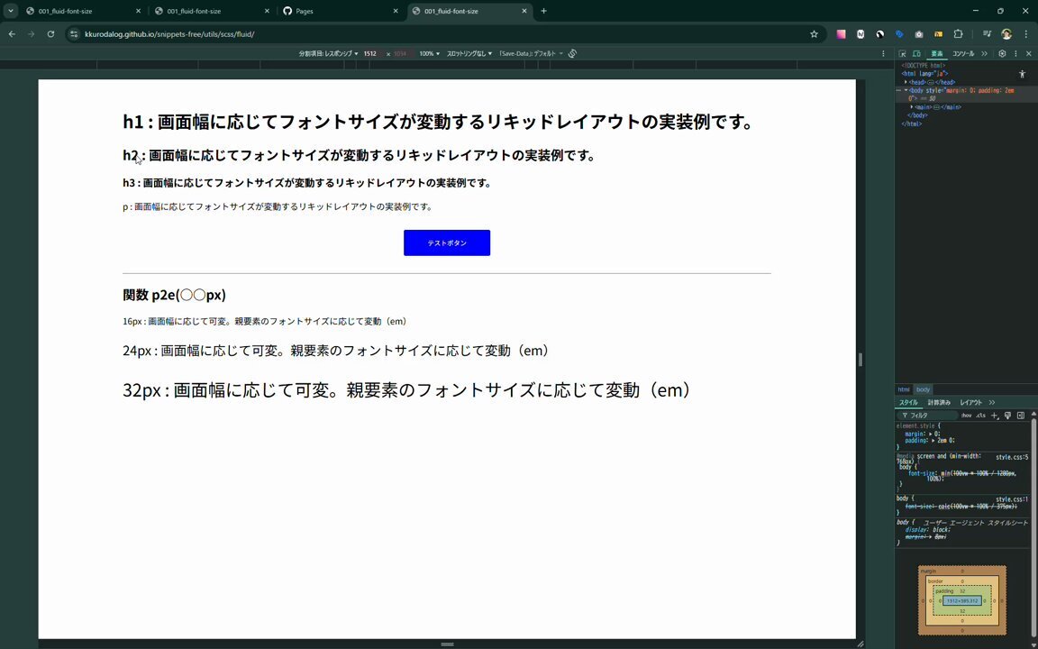Open the style.css:5 source link

tap(1012, 457)
